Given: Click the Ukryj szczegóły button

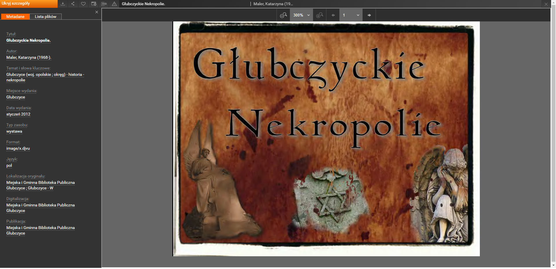Looking at the screenshot, I should click(29, 3).
